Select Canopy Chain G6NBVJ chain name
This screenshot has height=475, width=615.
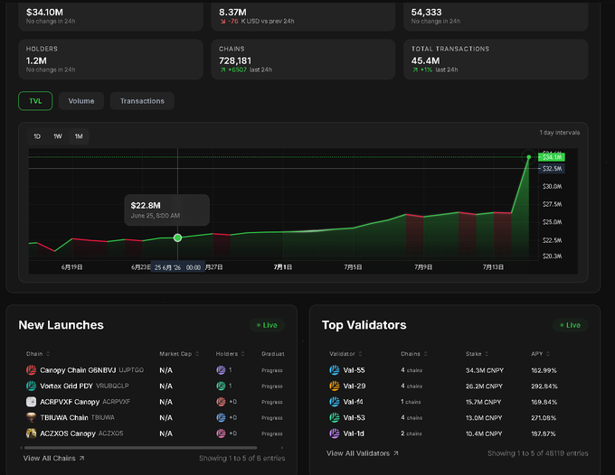[x=78, y=370]
